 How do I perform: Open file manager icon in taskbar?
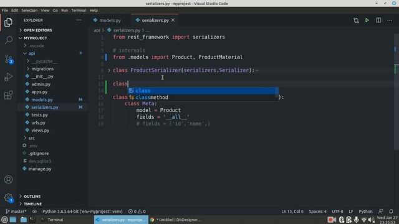24,220
